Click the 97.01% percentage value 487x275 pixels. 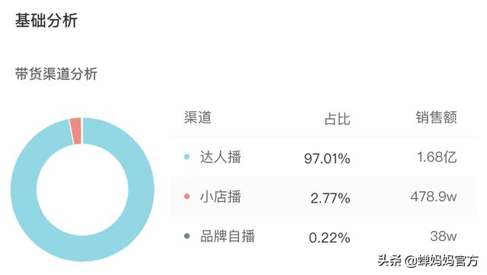(x=327, y=158)
